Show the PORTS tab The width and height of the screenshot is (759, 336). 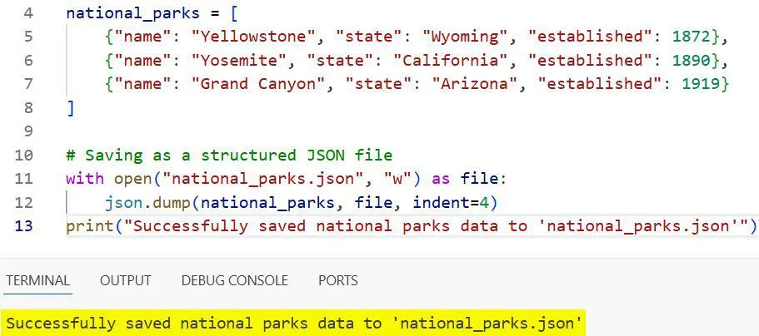coord(337,280)
